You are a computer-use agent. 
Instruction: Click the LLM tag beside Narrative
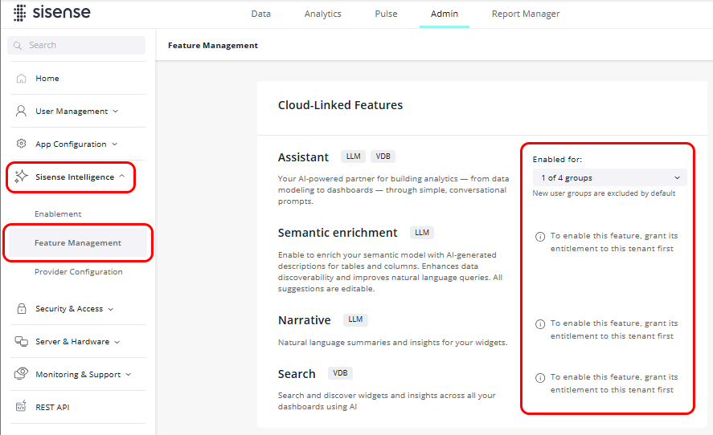click(355, 319)
